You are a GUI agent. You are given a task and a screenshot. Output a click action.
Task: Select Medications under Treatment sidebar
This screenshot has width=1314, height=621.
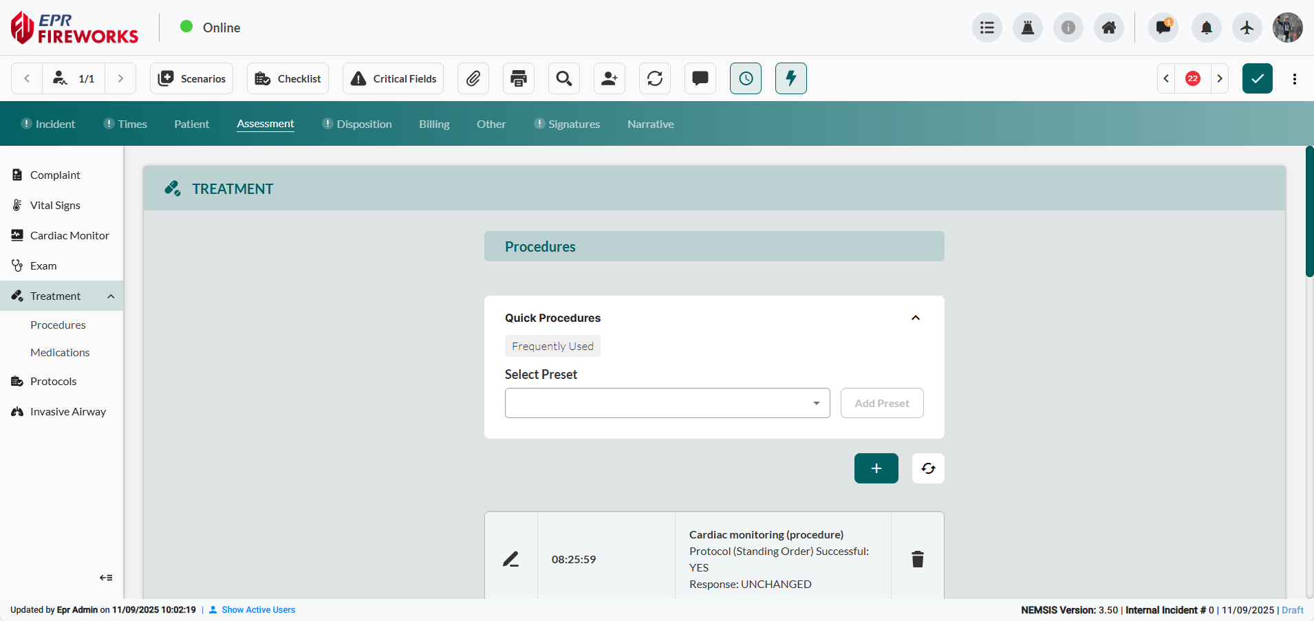(x=61, y=352)
